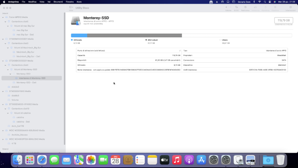Click the UUID istantanea value
This screenshot has width=298, height=168.
(x=267, y=70)
